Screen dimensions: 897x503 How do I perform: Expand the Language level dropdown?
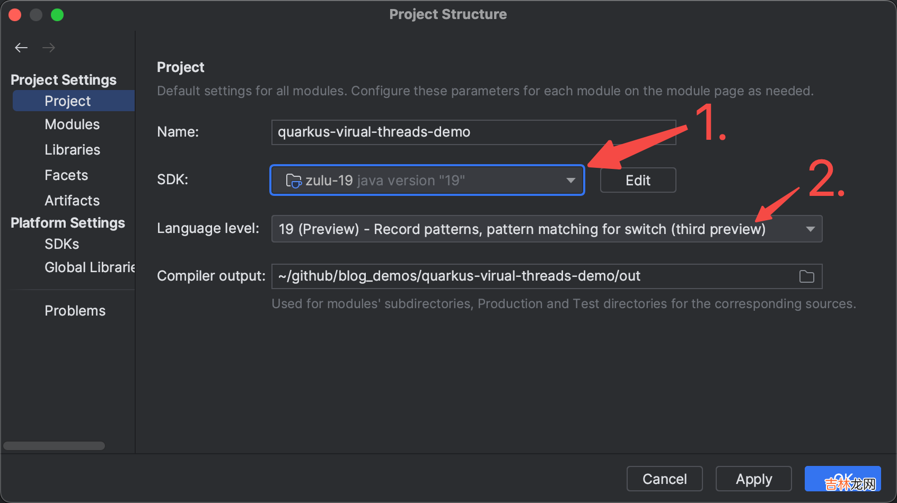pyautogui.click(x=810, y=229)
